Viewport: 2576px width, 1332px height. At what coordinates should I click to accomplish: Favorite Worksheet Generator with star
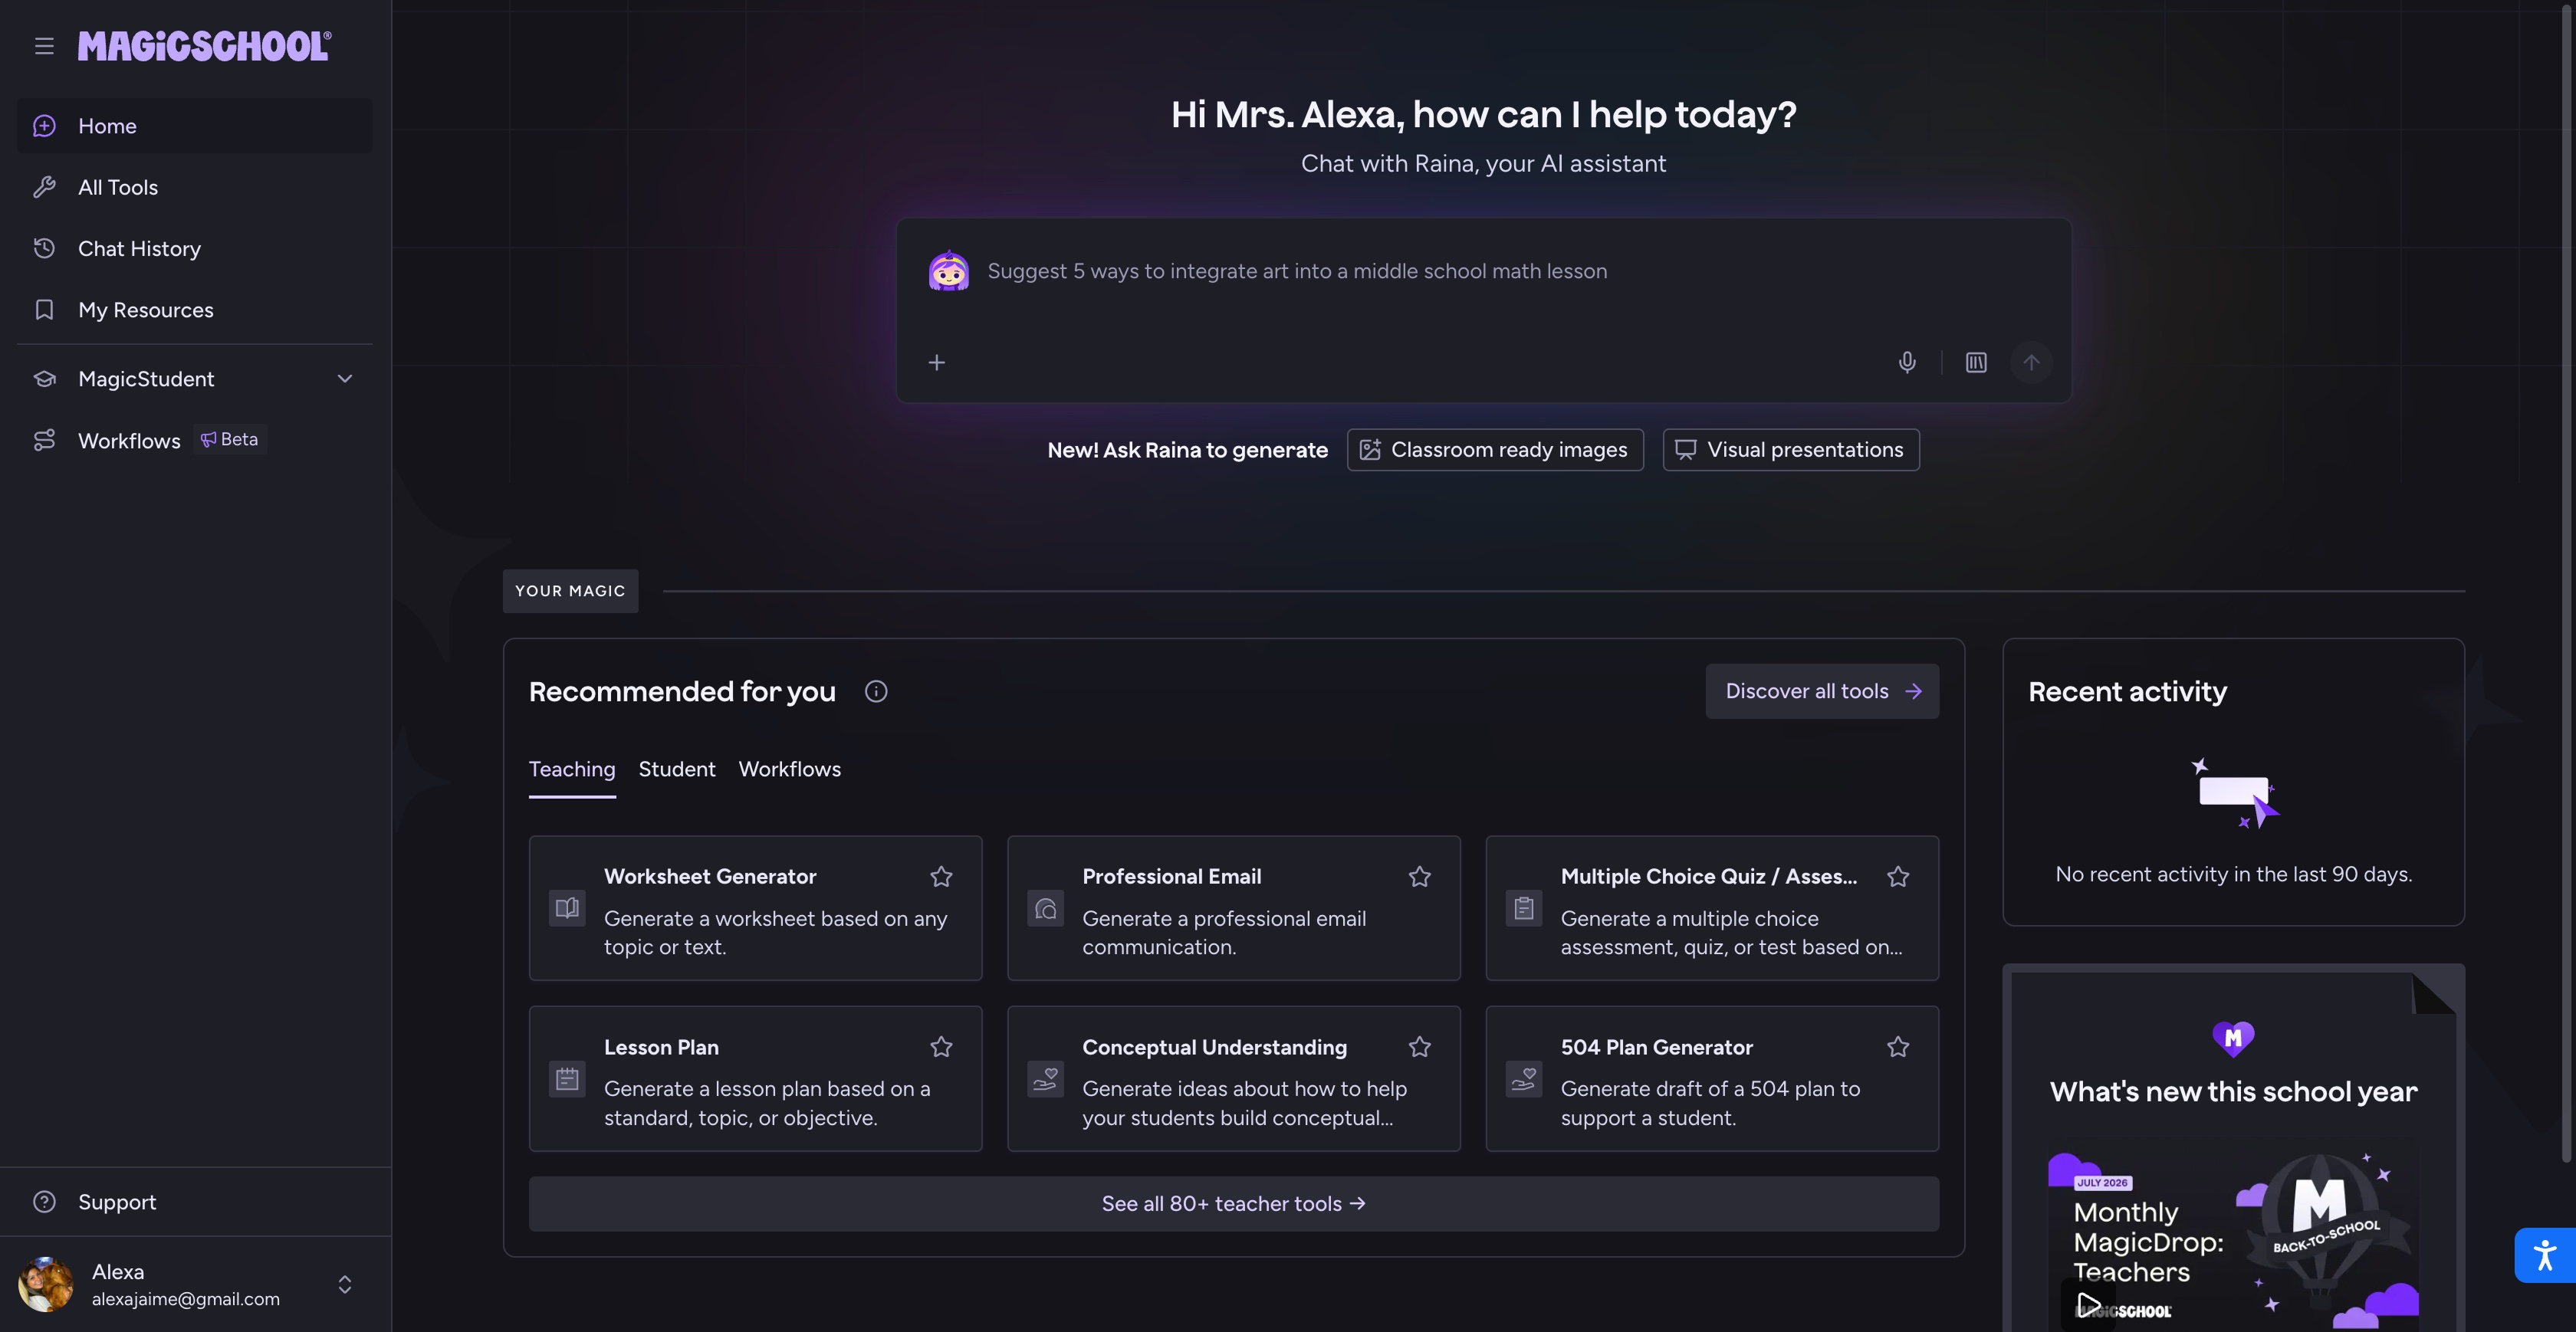(x=941, y=877)
